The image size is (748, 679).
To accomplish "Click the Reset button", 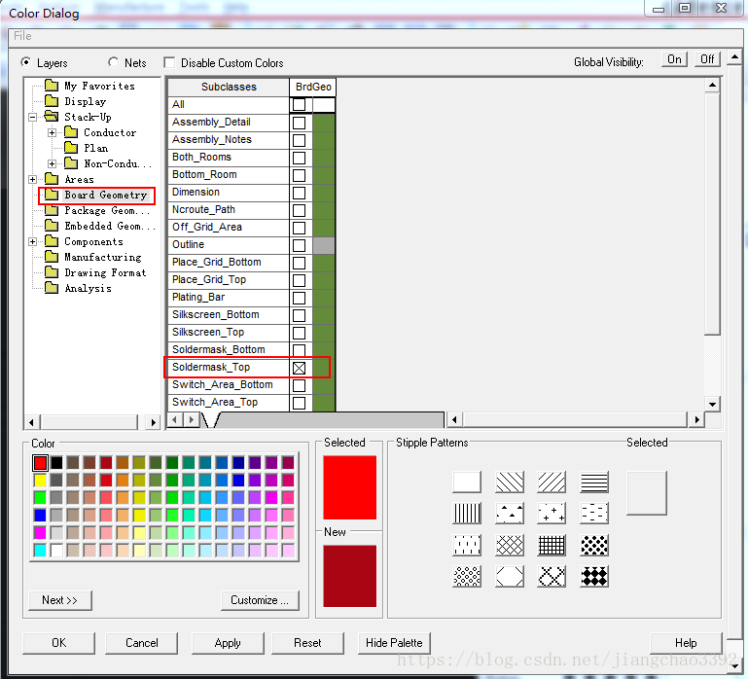I will (x=307, y=643).
